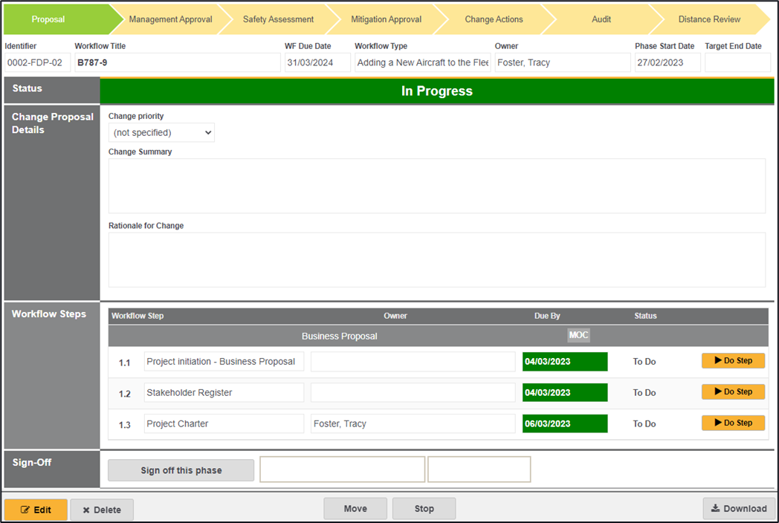Select the Audit phase tab
The width and height of the screenshot is (779, 523).
click(x=601, y=19)
